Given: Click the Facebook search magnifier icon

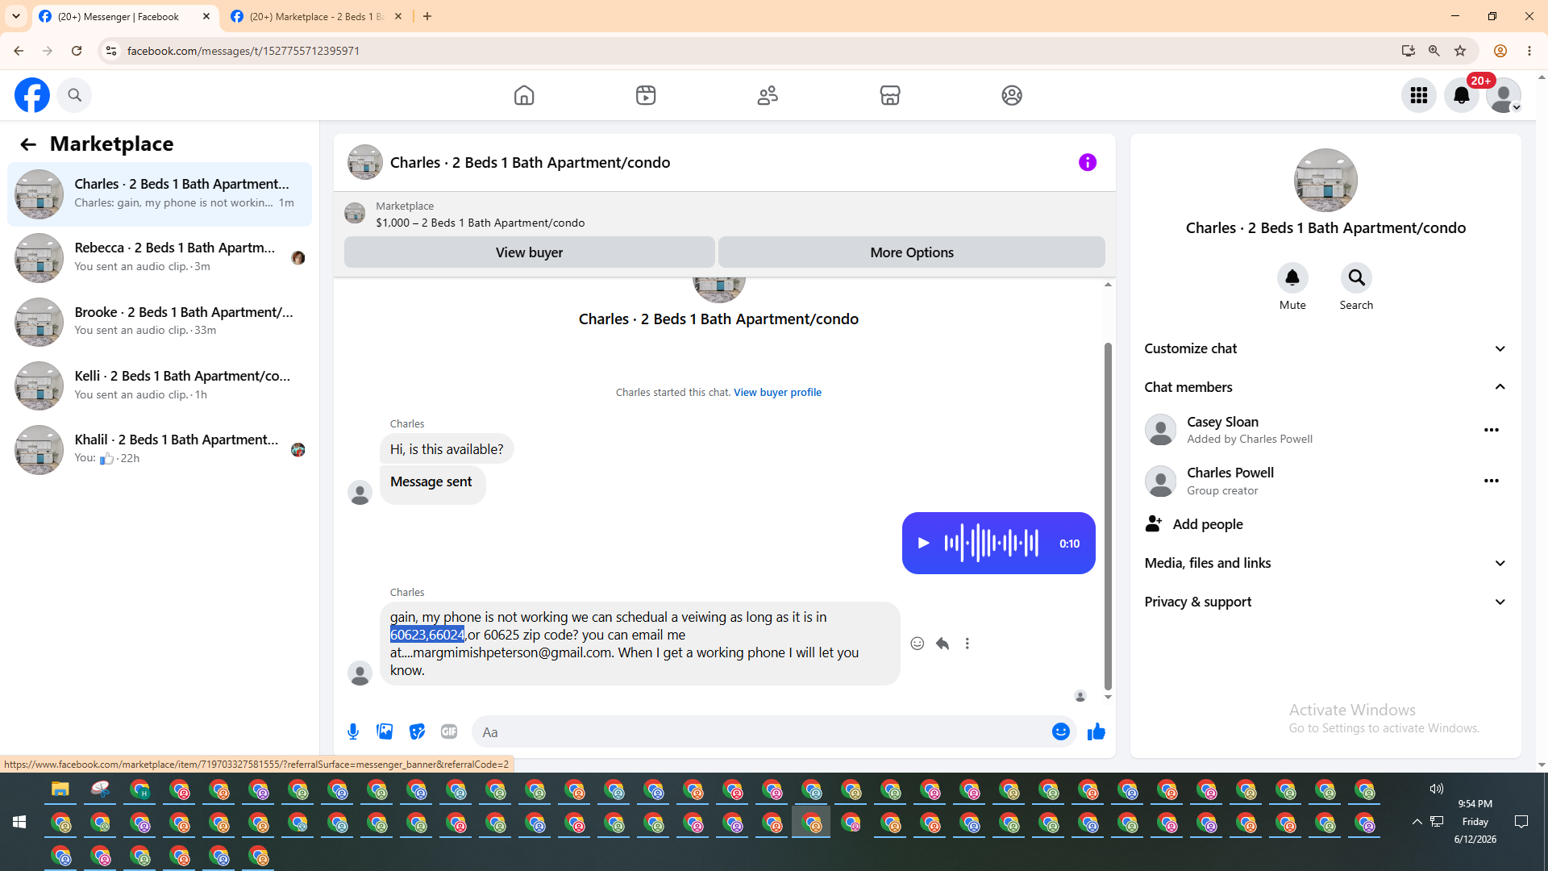Looking at the screenshot, I should 75,95.
